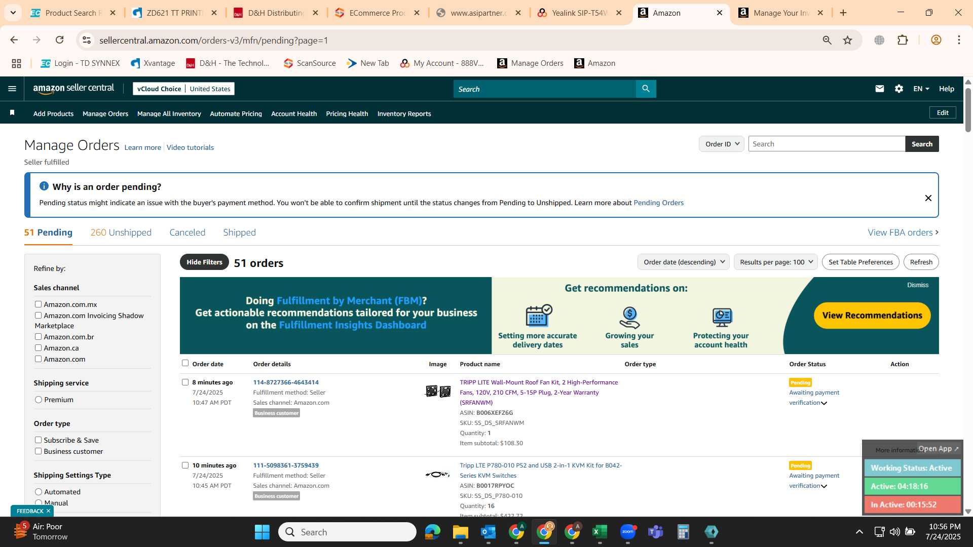Check the Amazon.com sales channel filter

pyautogui.click(x=38, y=359)
